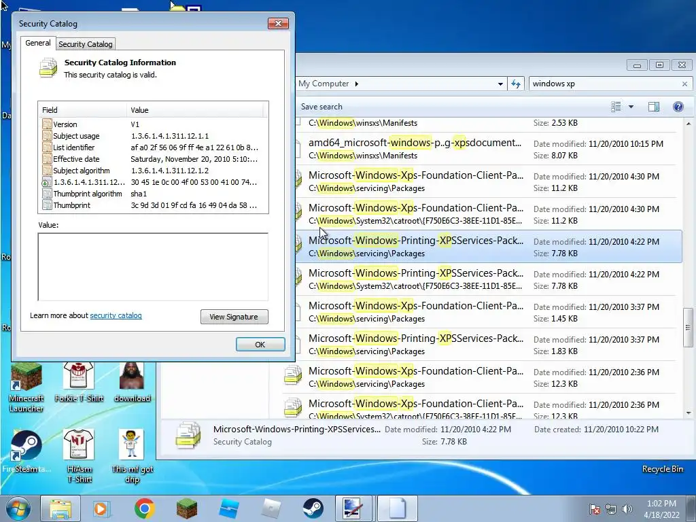Select the Forkie T-Shirt desktop icon

tap(79, 382)
